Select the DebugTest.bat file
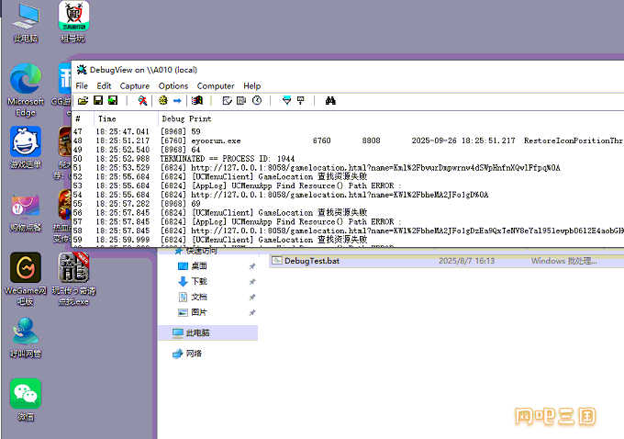624x439 pixels. pyautogui.click(x=311, y=261)
